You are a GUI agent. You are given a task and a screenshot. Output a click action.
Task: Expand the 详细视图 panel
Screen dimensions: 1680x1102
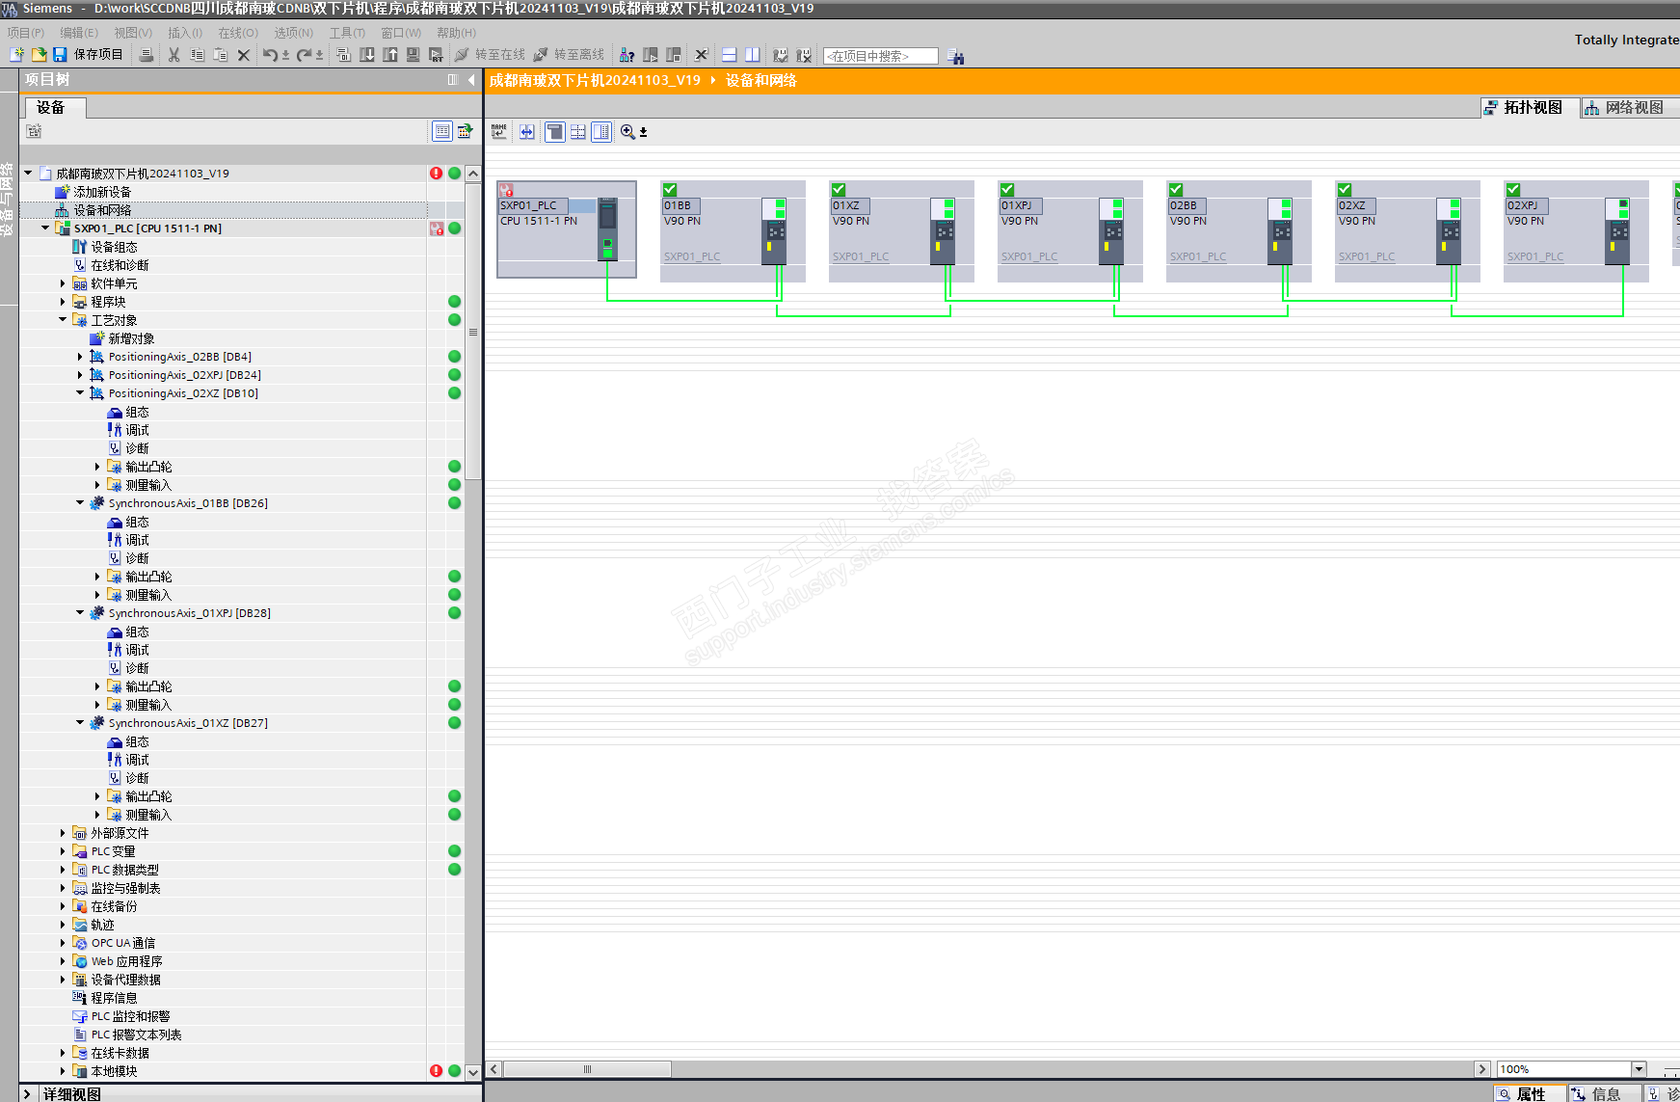(x=27, y=1093)
